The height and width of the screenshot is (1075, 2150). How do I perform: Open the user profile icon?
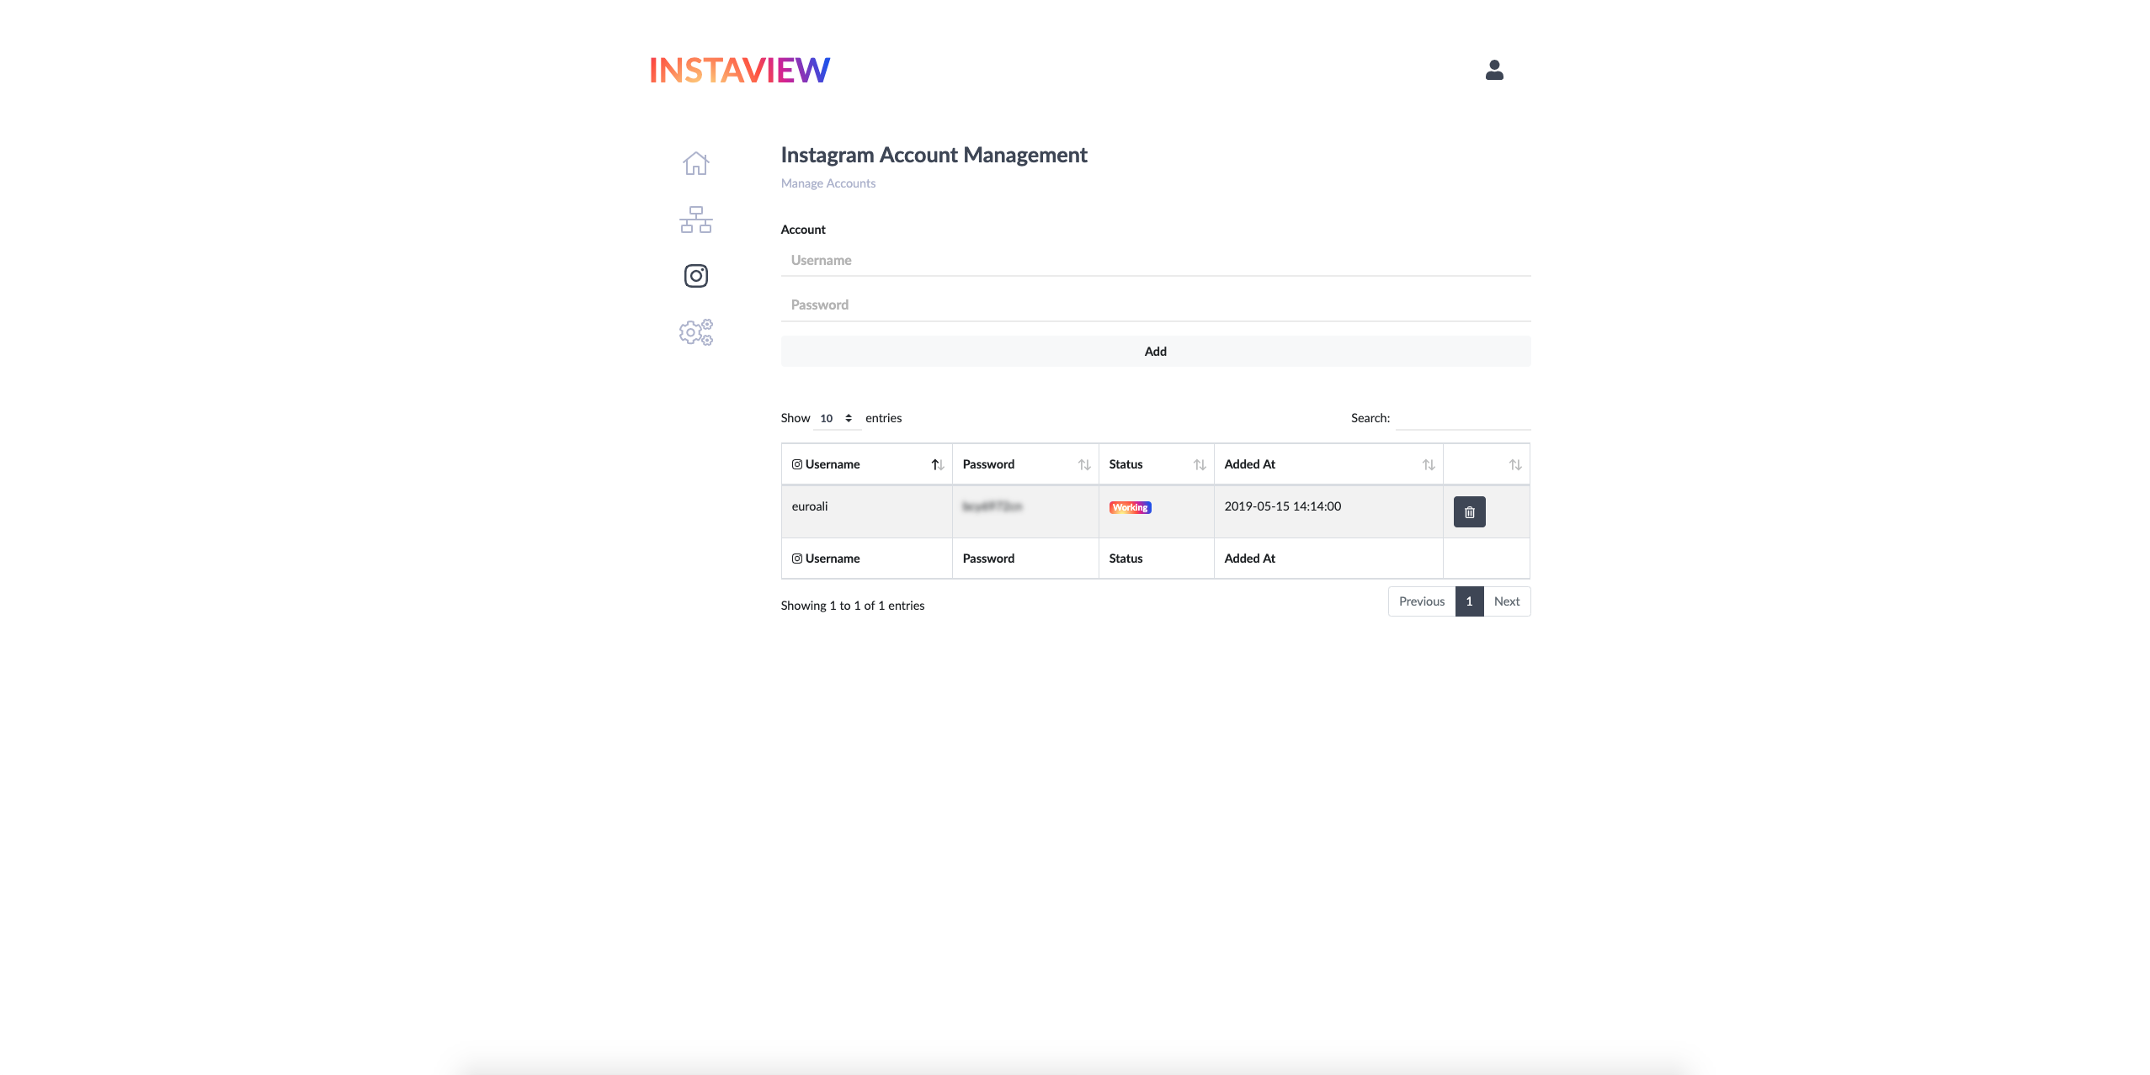coord(1494,70)
